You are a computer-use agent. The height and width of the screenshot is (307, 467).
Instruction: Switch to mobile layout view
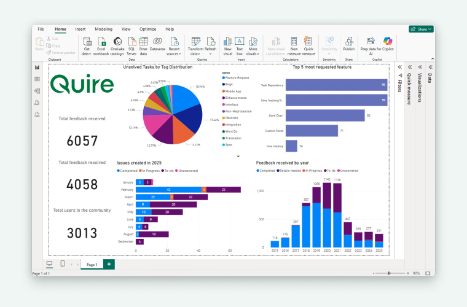(62, 264)
